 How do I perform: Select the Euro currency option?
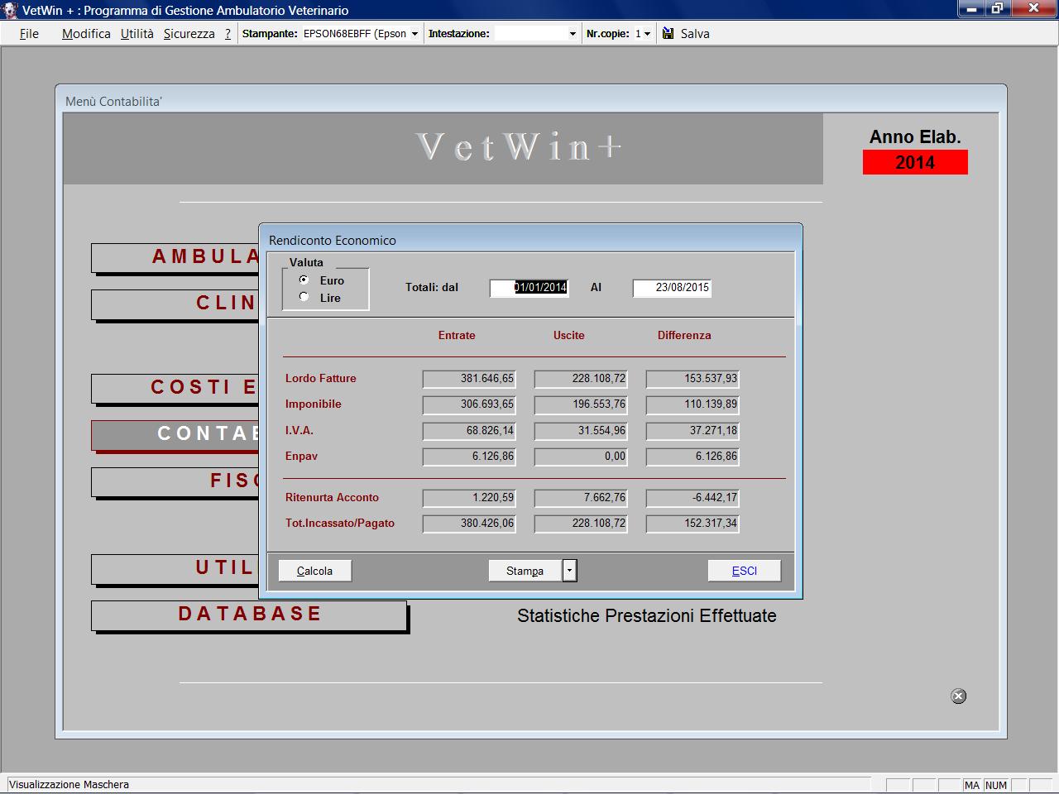[304, 280]
